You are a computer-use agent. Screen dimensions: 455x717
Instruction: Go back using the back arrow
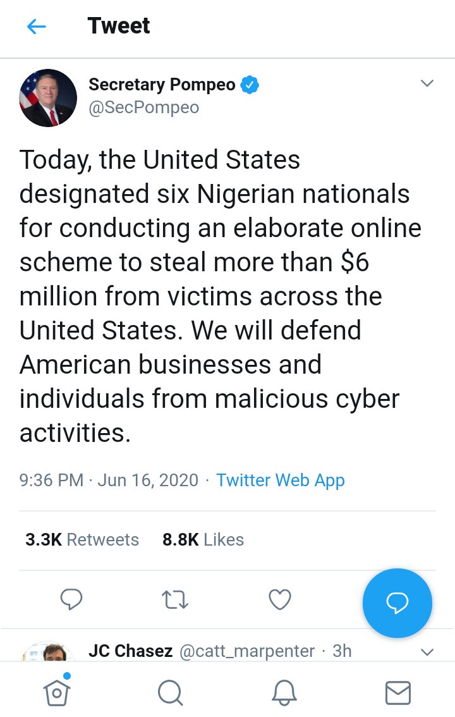tap(37, 27)
